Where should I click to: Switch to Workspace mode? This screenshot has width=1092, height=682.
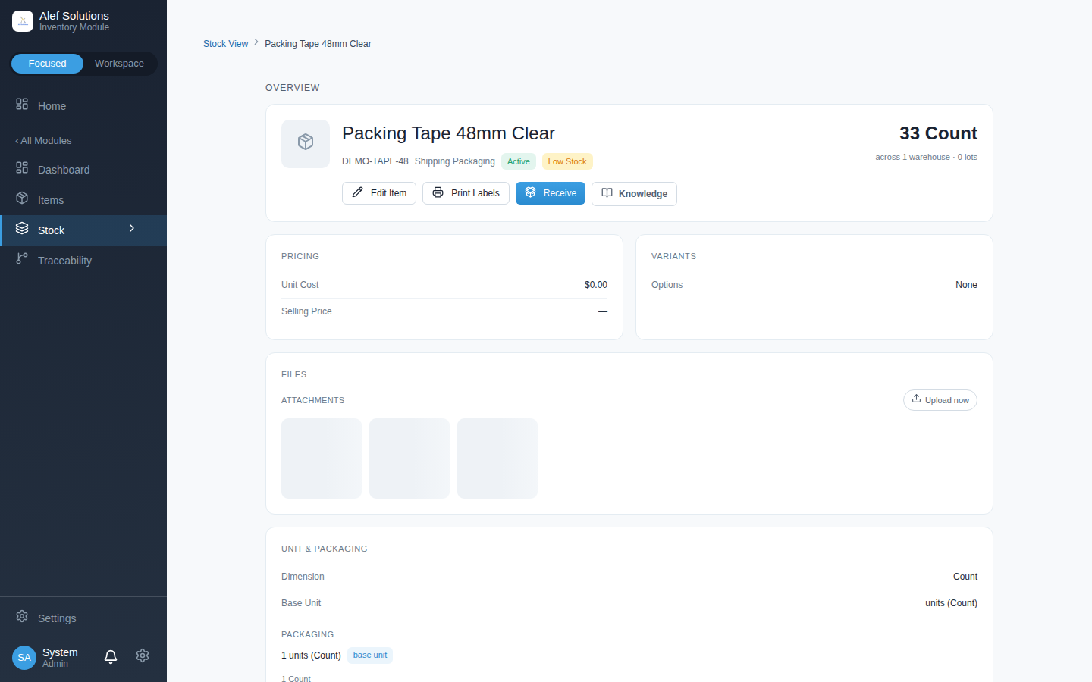(x=119, y=64)
